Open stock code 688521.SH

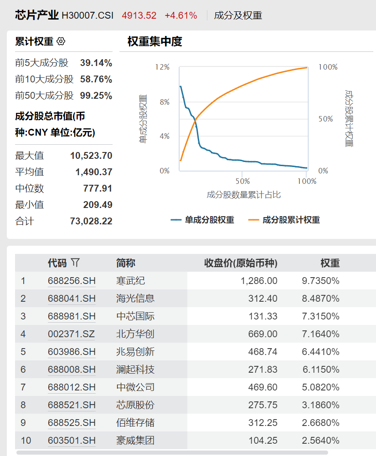tap(72, 405)
